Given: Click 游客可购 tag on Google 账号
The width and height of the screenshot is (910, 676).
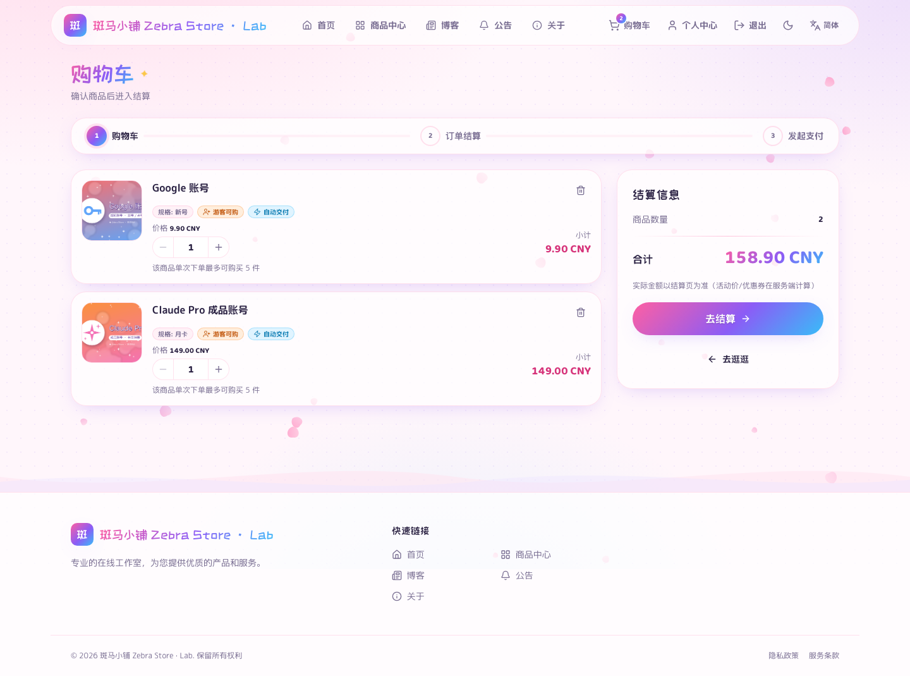Looking at the screenshot, I should [221, 212].
